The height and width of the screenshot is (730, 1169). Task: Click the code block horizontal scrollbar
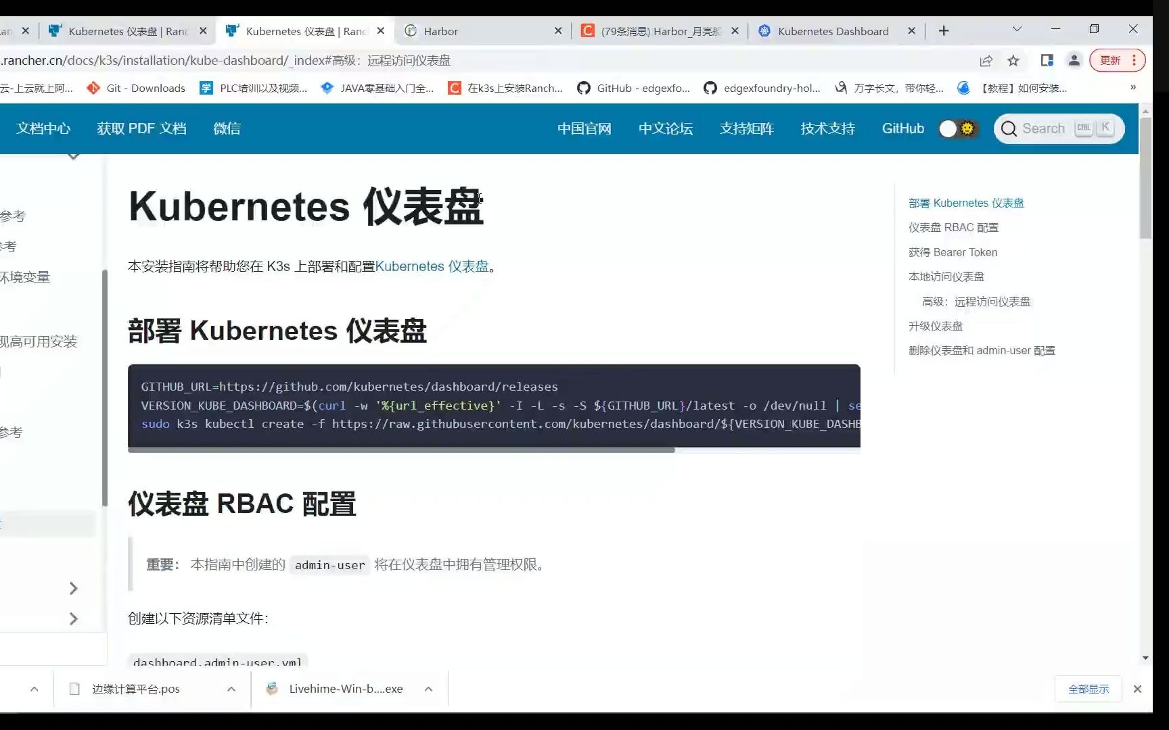coord(401,450)
